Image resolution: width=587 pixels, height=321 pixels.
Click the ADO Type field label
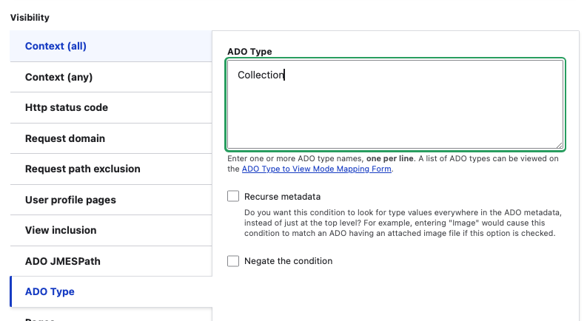249,52
